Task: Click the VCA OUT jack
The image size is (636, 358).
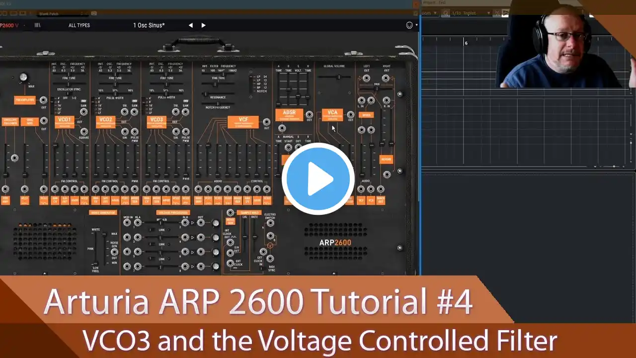Action: (x=351, y=114)
